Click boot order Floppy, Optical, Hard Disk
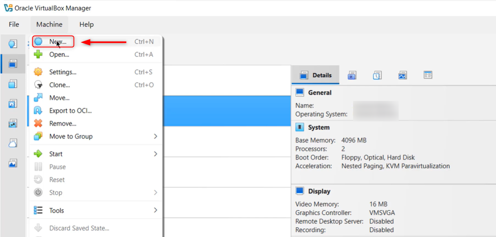Viewport: 496px width, 237px height. 378,157
